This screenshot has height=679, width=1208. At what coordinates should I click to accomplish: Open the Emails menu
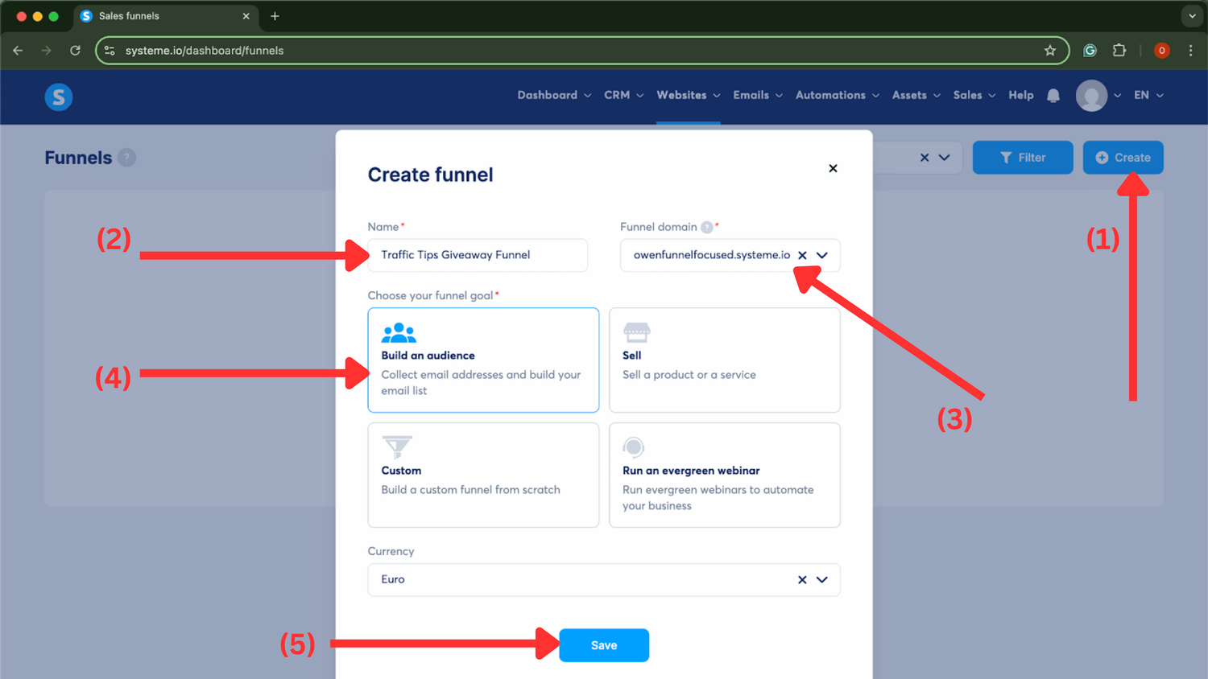757,95
